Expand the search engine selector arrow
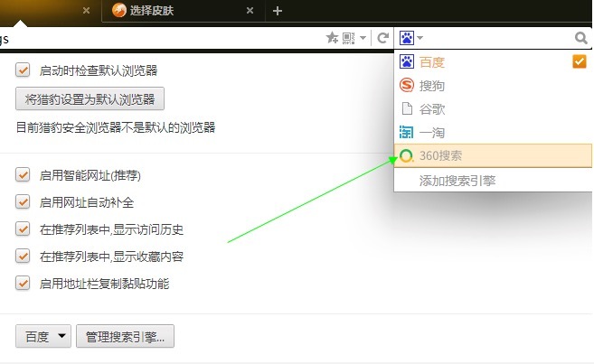 coord(420,38)
